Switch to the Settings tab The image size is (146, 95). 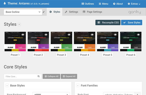point(71,12)
